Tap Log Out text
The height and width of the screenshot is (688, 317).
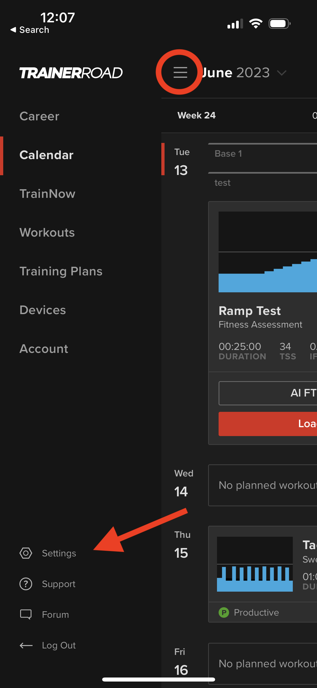59,645
